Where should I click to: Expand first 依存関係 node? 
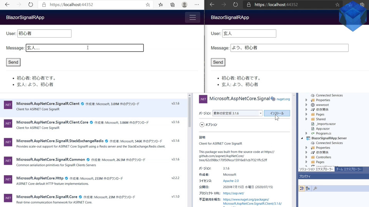pyautogui.click(x=306, y=110)
